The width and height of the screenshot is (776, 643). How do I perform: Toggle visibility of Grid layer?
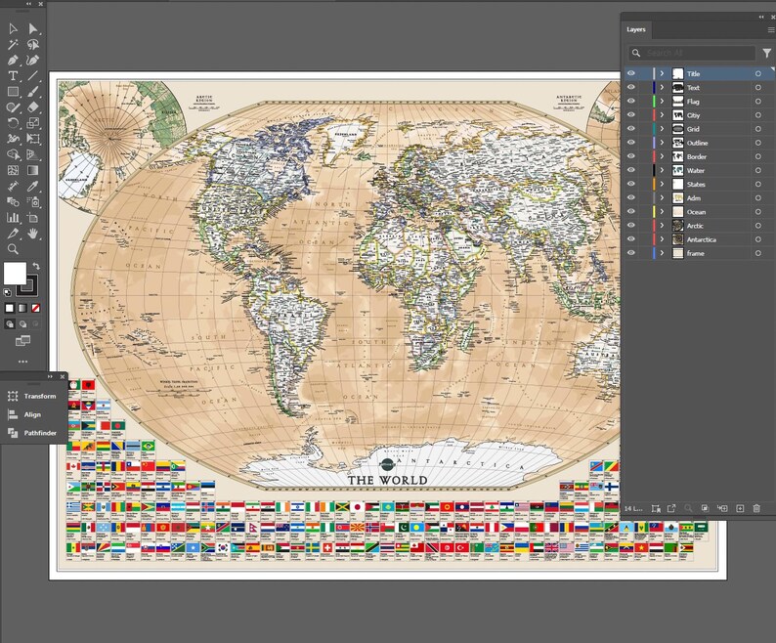631,129
